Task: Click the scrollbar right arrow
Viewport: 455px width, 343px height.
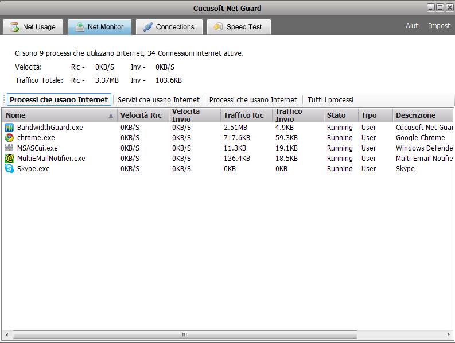Action: coord(448,334)
